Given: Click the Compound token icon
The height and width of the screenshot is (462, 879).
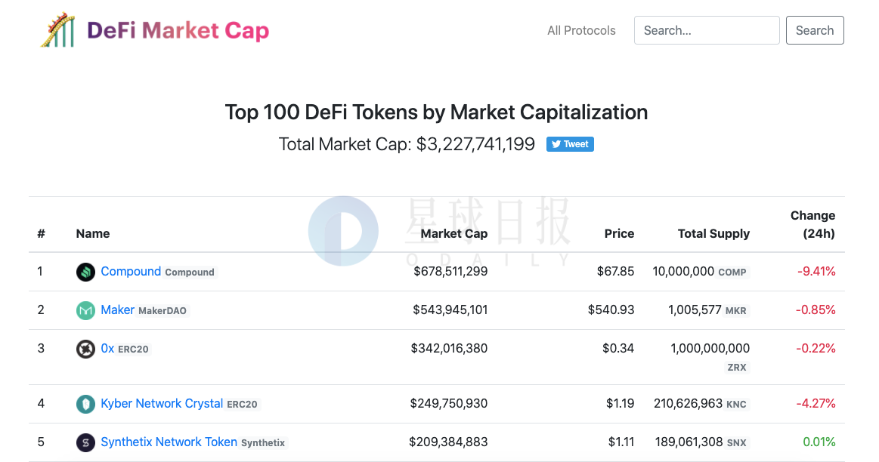Looking at the screenshot, I should coord(85,273).
